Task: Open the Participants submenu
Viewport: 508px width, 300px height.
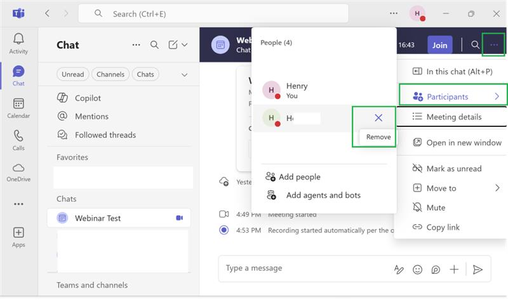Action: tap(453, 96)
